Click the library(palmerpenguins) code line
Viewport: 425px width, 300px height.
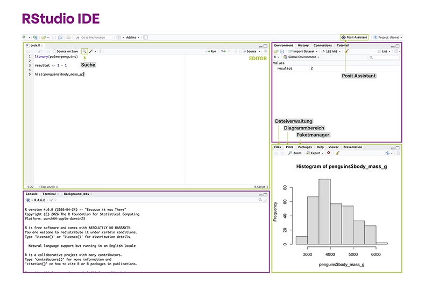point(56,56)
